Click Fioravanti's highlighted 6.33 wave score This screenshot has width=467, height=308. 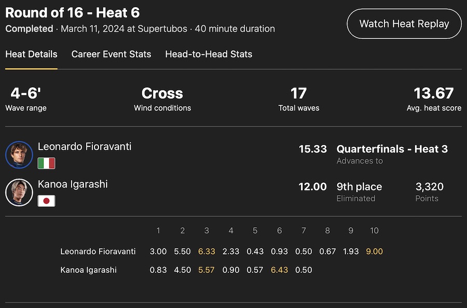pyautogui.click(x=207, y=251)
